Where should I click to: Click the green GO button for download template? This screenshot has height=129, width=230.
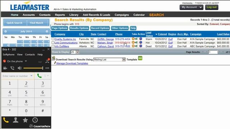(140, 58)
